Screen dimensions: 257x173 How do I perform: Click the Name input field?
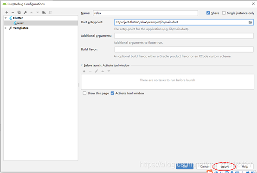[145, 13]
